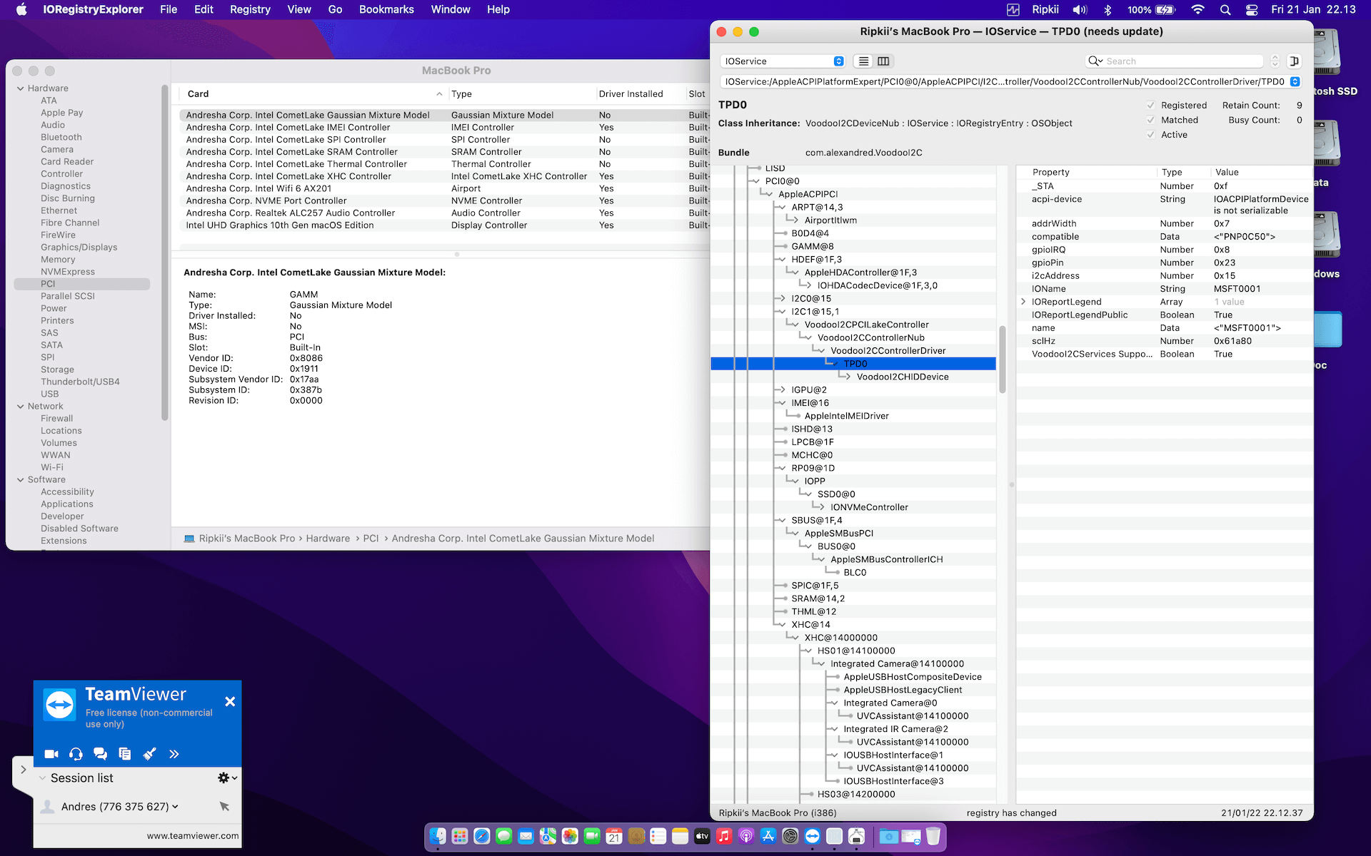Launch the Music app from Dock
Screen dimensions: 1371x856
[724, 836]
